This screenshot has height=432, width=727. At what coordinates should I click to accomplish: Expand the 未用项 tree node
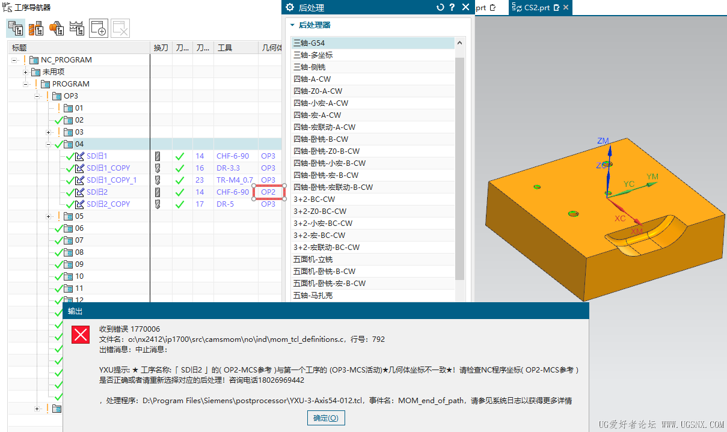point(25,72)
